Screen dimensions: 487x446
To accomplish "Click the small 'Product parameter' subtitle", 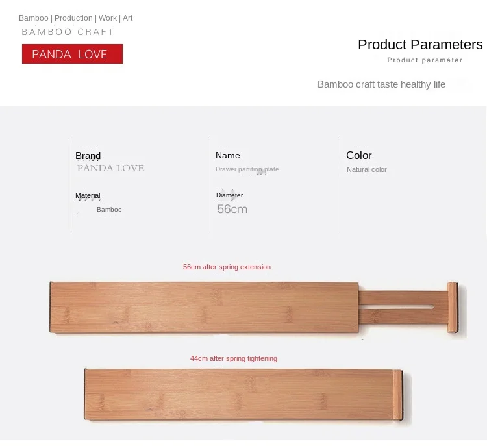I will pos(425,60).
